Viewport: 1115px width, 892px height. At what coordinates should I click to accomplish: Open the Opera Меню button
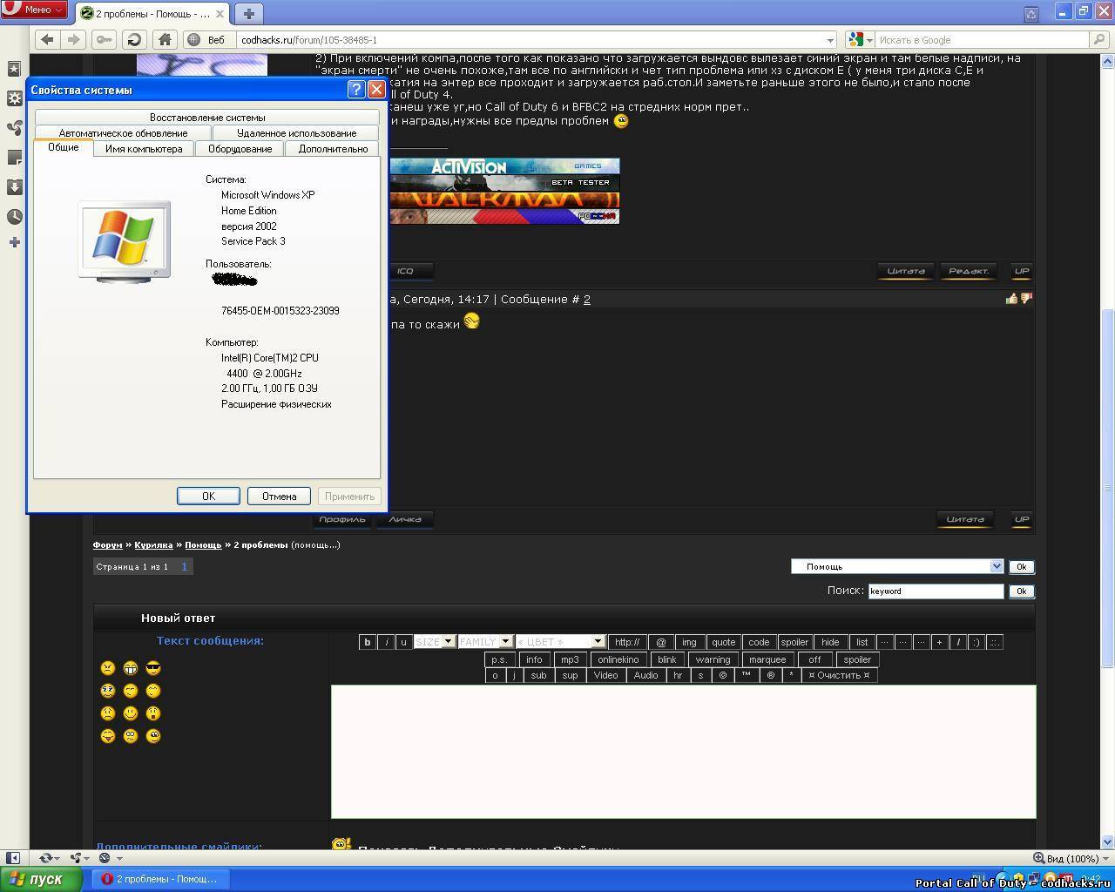pyautogui.click(x=33, y=10)
